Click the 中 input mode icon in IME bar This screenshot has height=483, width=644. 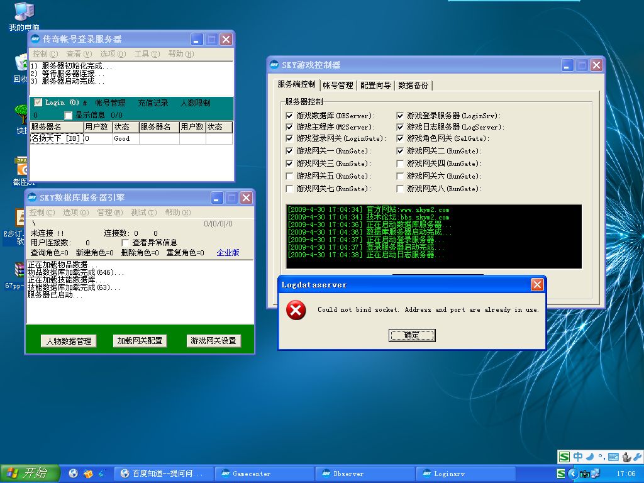pyautogui.click(x=579, y=457)
